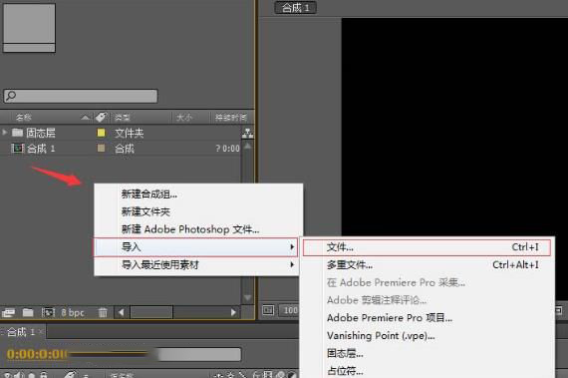The width and height of the screenshot is (568, 378).
Task: Click the 8 bpc color depth button
Action: tap(73, 312)
